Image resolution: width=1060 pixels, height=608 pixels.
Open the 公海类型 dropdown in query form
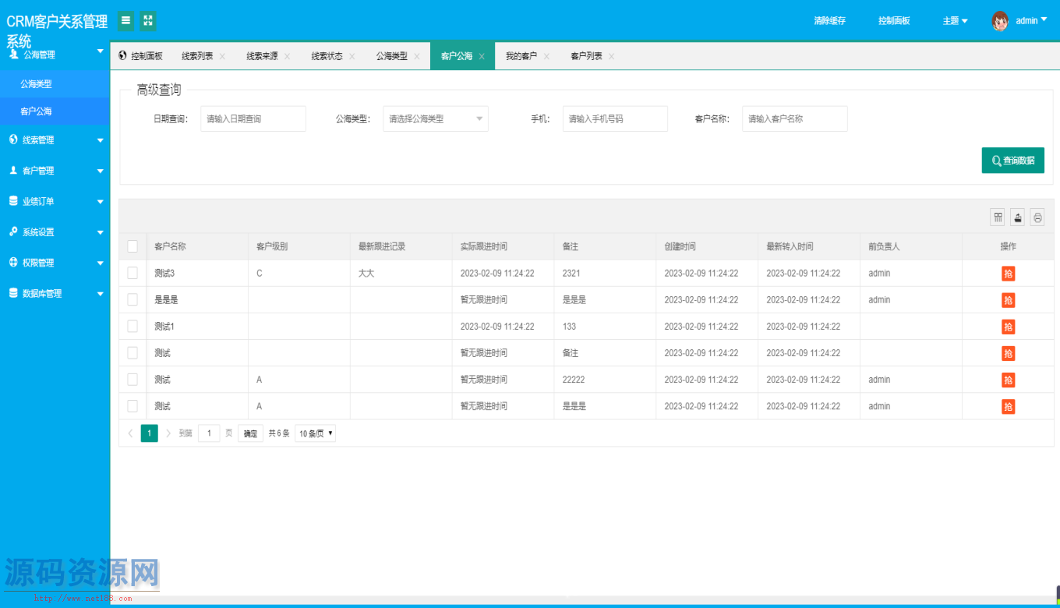click(x=435, y=119)
